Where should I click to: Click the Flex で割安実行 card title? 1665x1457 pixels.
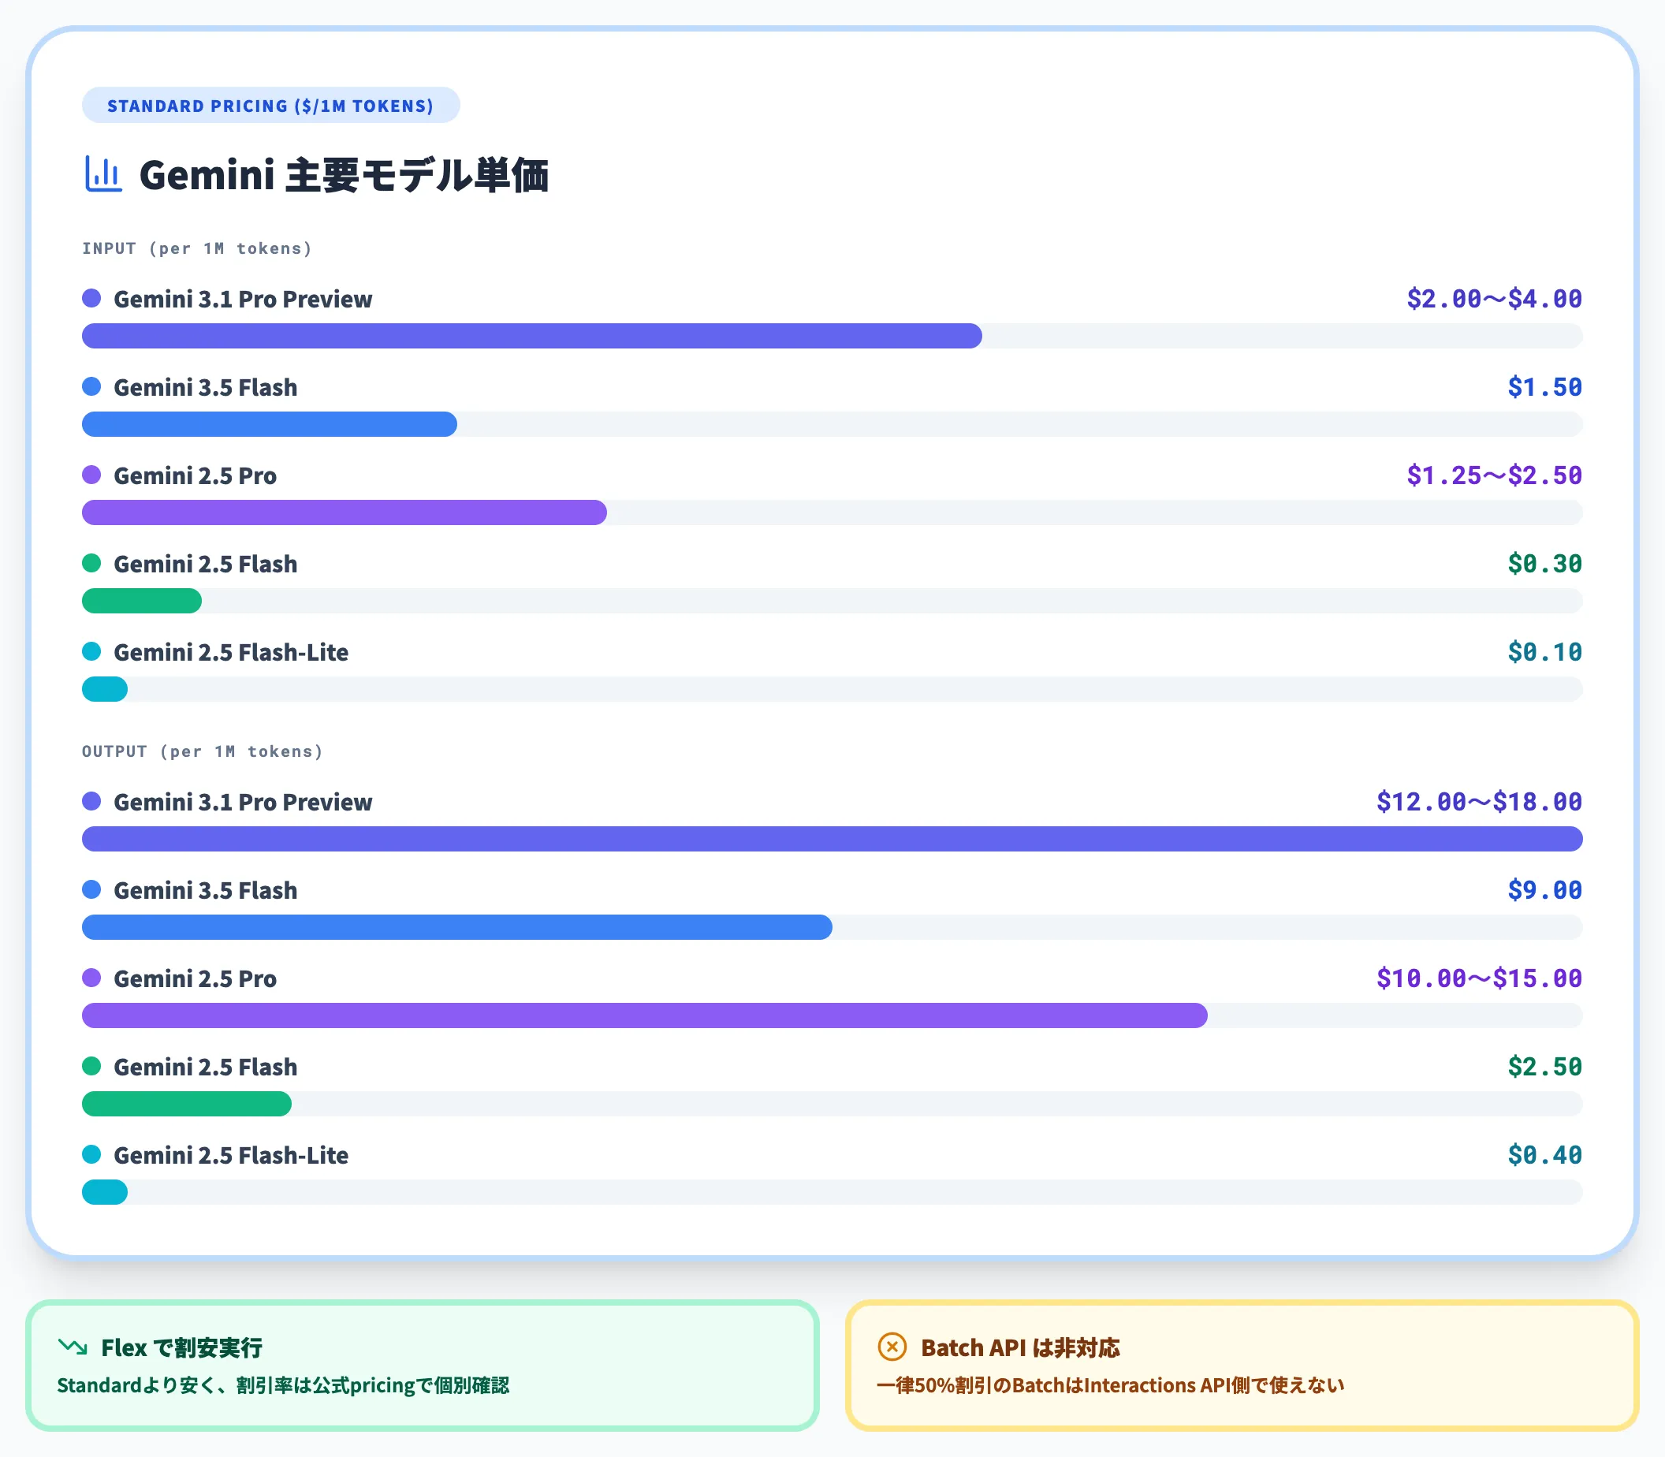click(181, 1348)
